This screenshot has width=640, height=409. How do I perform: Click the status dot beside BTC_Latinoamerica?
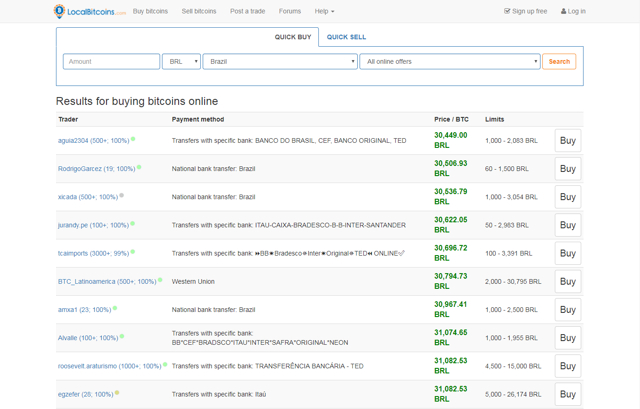click(160, 280)
